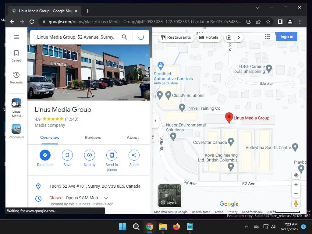Click the Chrome address bar URL
The image size is (312, 234).
[144, 22]
